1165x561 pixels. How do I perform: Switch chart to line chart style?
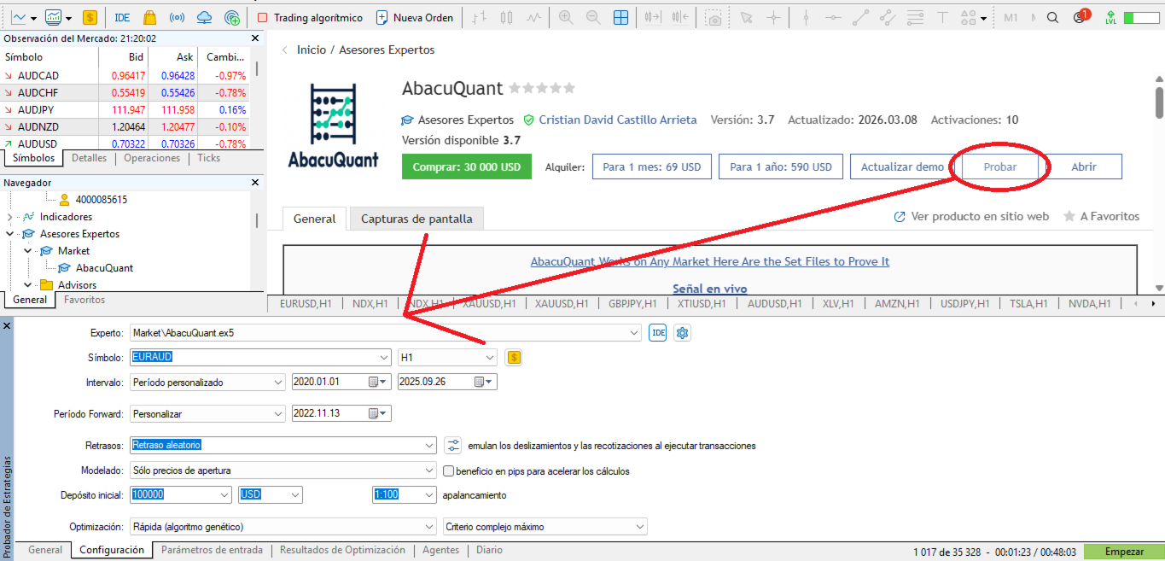(533, 17)
